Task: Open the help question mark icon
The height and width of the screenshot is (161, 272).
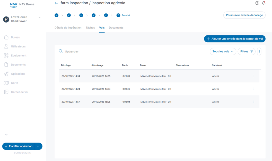Action: pos(257,3)
